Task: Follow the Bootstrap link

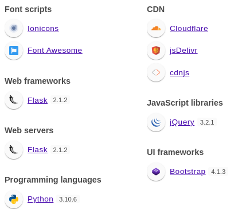Action: tap(188, 172)
